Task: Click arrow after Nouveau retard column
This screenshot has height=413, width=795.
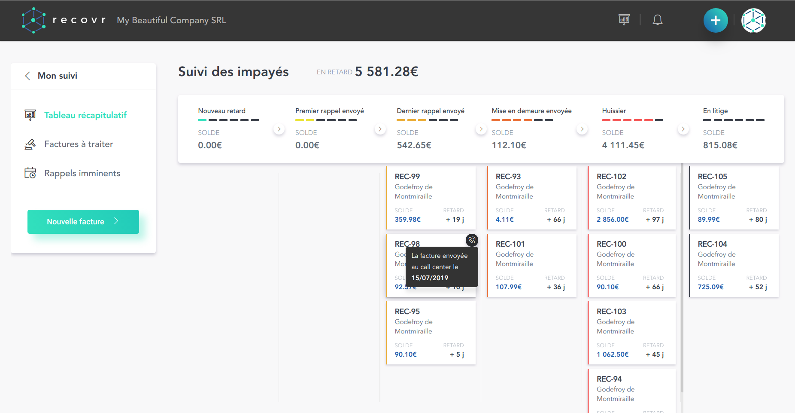Action: [x=279, y=129]
